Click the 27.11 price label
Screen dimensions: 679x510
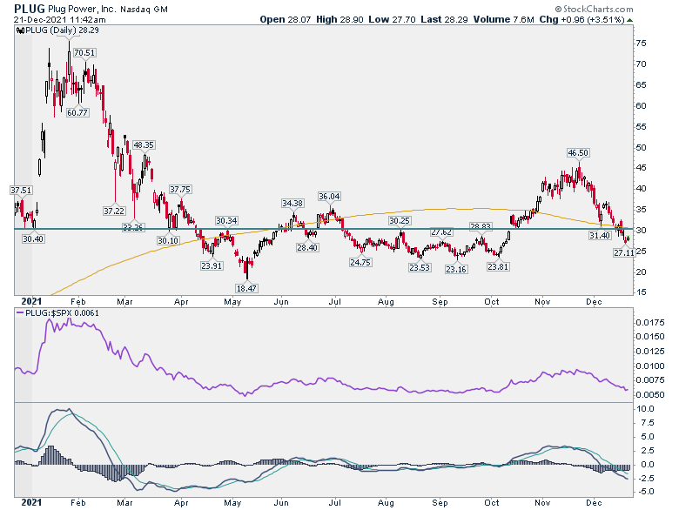click(624, 253)
